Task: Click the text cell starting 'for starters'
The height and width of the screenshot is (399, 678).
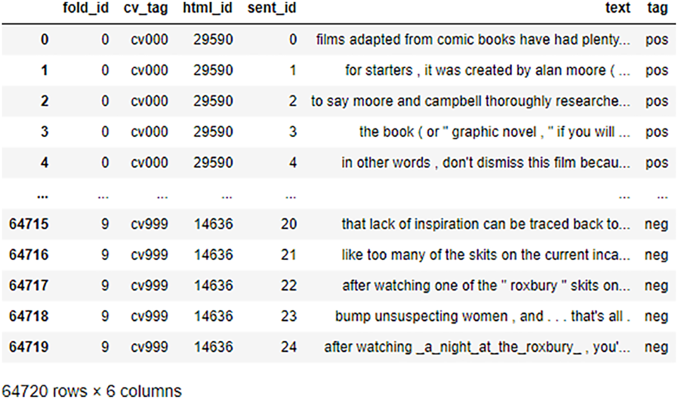Action: [x=488, y=70]
